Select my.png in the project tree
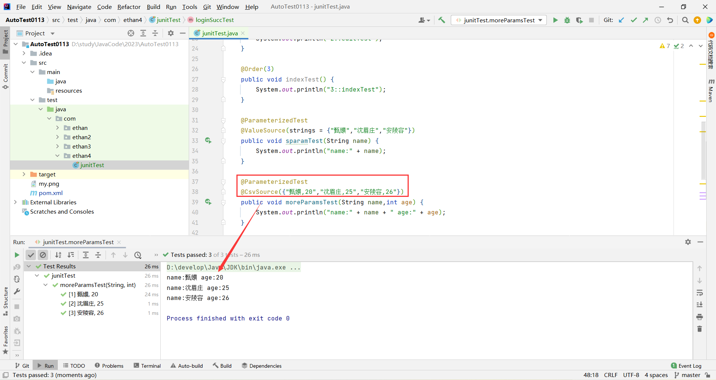This screenshot has height=380, width=716. pyautogui.click(x=49, y=183)
